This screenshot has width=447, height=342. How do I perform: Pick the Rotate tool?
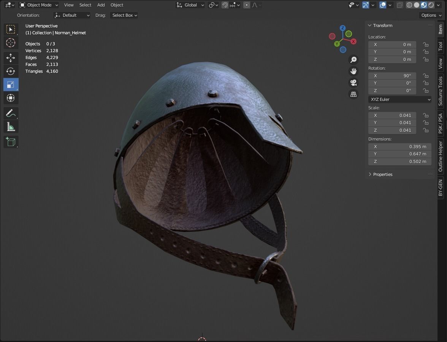click(11, 71)
